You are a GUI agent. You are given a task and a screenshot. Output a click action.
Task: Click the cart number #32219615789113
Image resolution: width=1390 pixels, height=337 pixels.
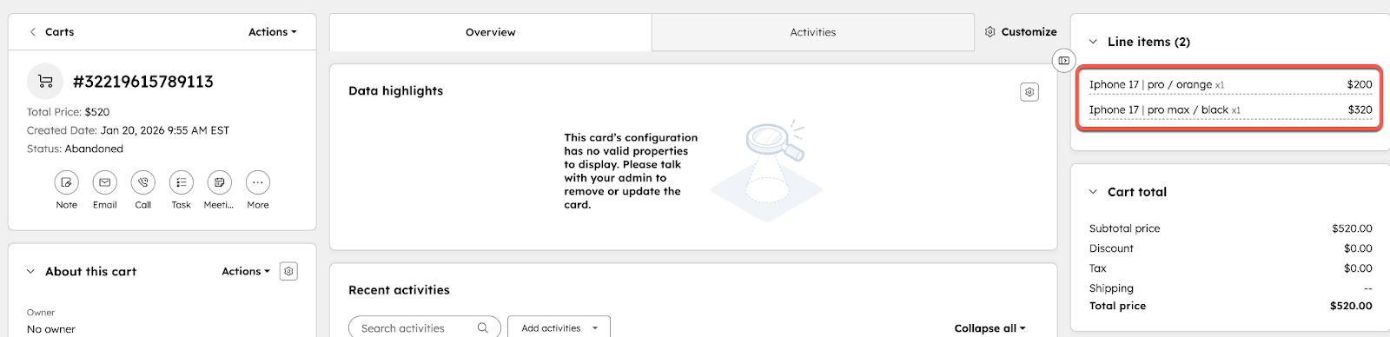click(x=143, y=82)
